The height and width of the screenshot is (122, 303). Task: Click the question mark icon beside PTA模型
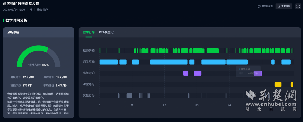(113, 33)
